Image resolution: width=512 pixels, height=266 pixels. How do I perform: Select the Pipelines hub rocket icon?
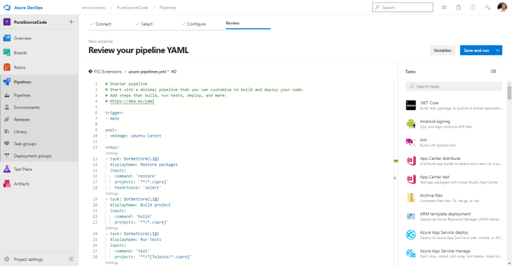(7, 82)
